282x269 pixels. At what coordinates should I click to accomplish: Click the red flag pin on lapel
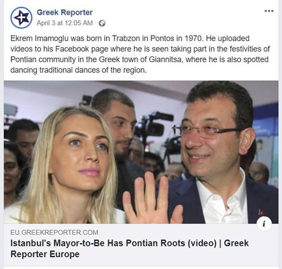(x=262, y=213)
